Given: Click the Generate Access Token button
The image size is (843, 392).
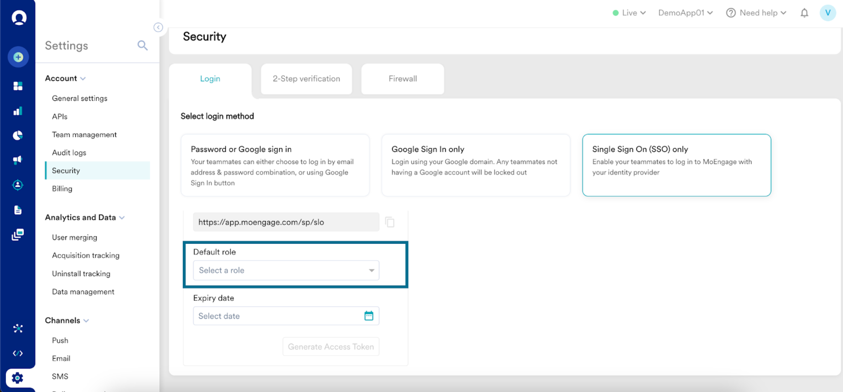Looking at the screenshot, I should 331,347.
